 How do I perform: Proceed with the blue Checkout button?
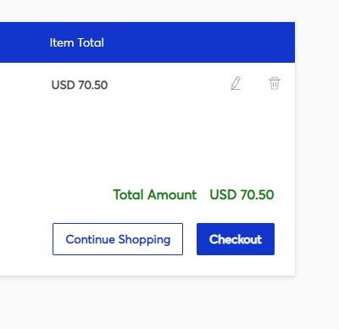pyautogui.click(x=236, y=239)
